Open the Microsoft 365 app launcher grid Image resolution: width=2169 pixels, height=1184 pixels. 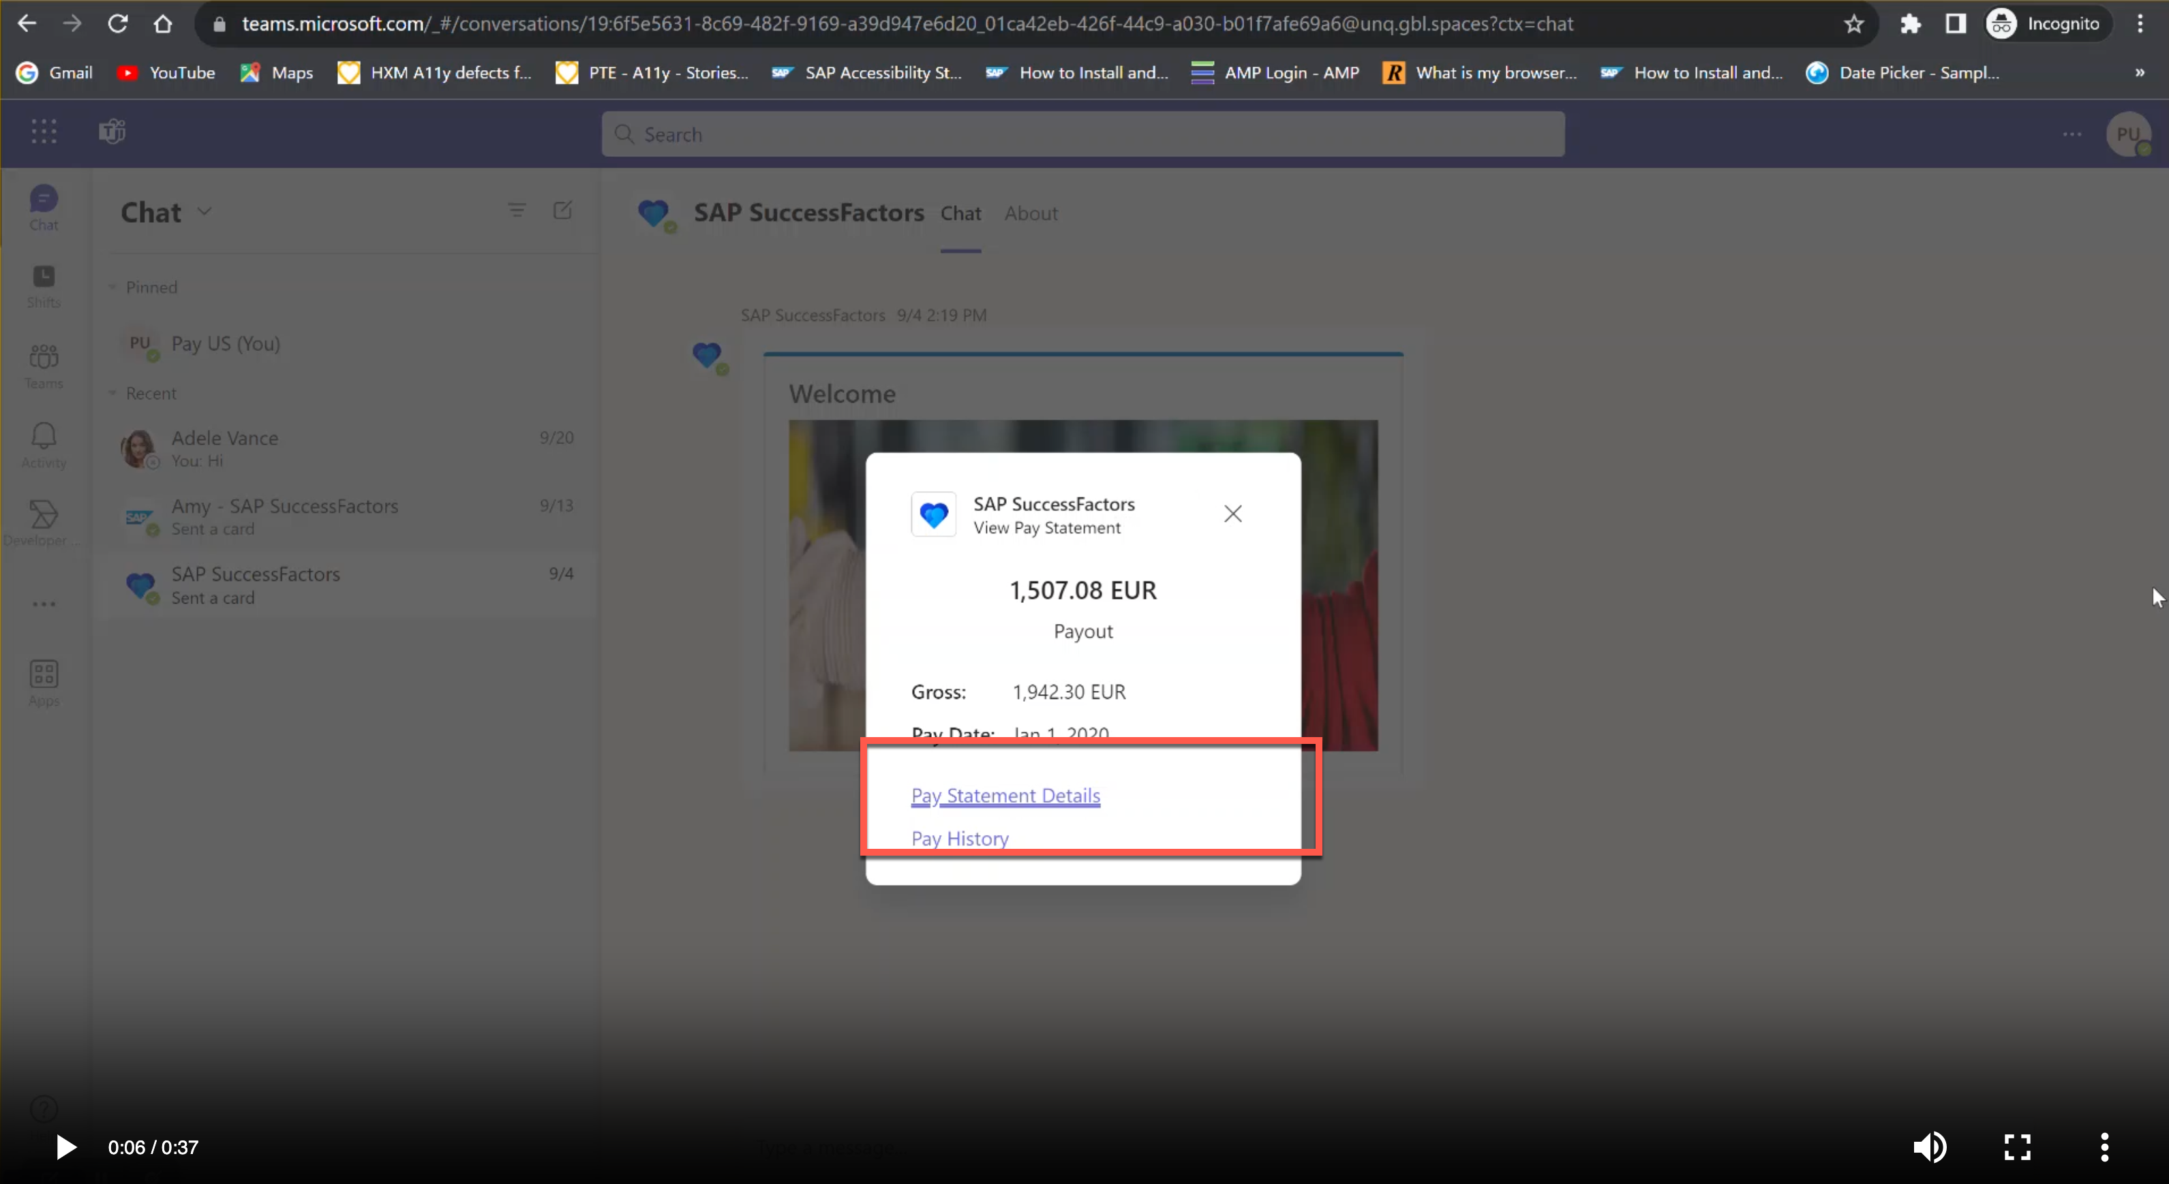(x=43, y=132)
